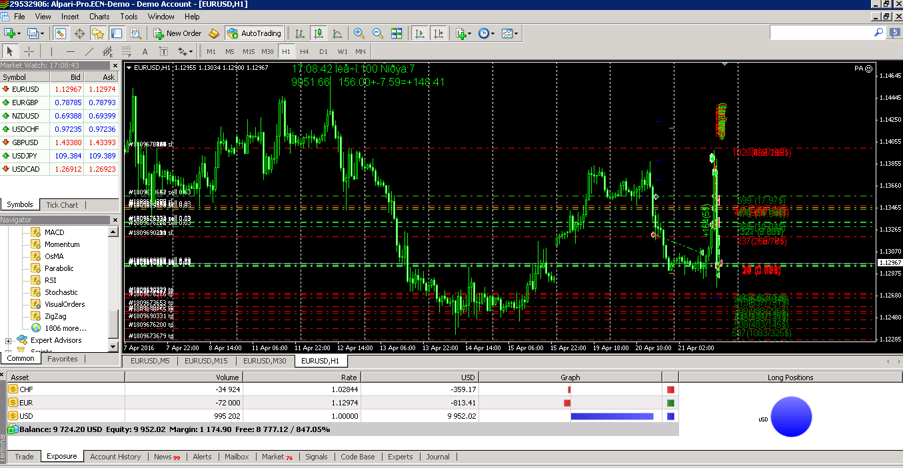The height and width of the screenshot is (468, 903).
Task: Switch to the Account History tab
Action: pos(115,457)
